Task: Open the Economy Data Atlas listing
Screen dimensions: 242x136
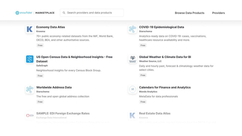Action: (x=51, y=27)
